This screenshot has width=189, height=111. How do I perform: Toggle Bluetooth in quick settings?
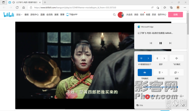point(157,58)
